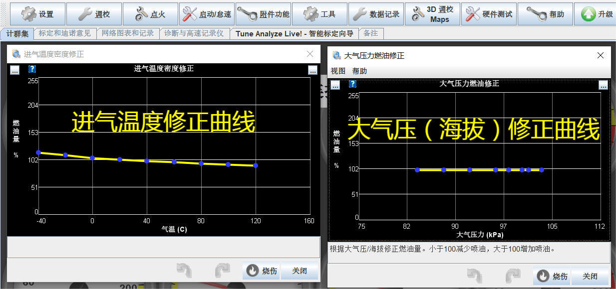Open the 硬件测试 toolbar menu
Screen dimensions: 616x289
pyautogui.click(x=489, y=14)
